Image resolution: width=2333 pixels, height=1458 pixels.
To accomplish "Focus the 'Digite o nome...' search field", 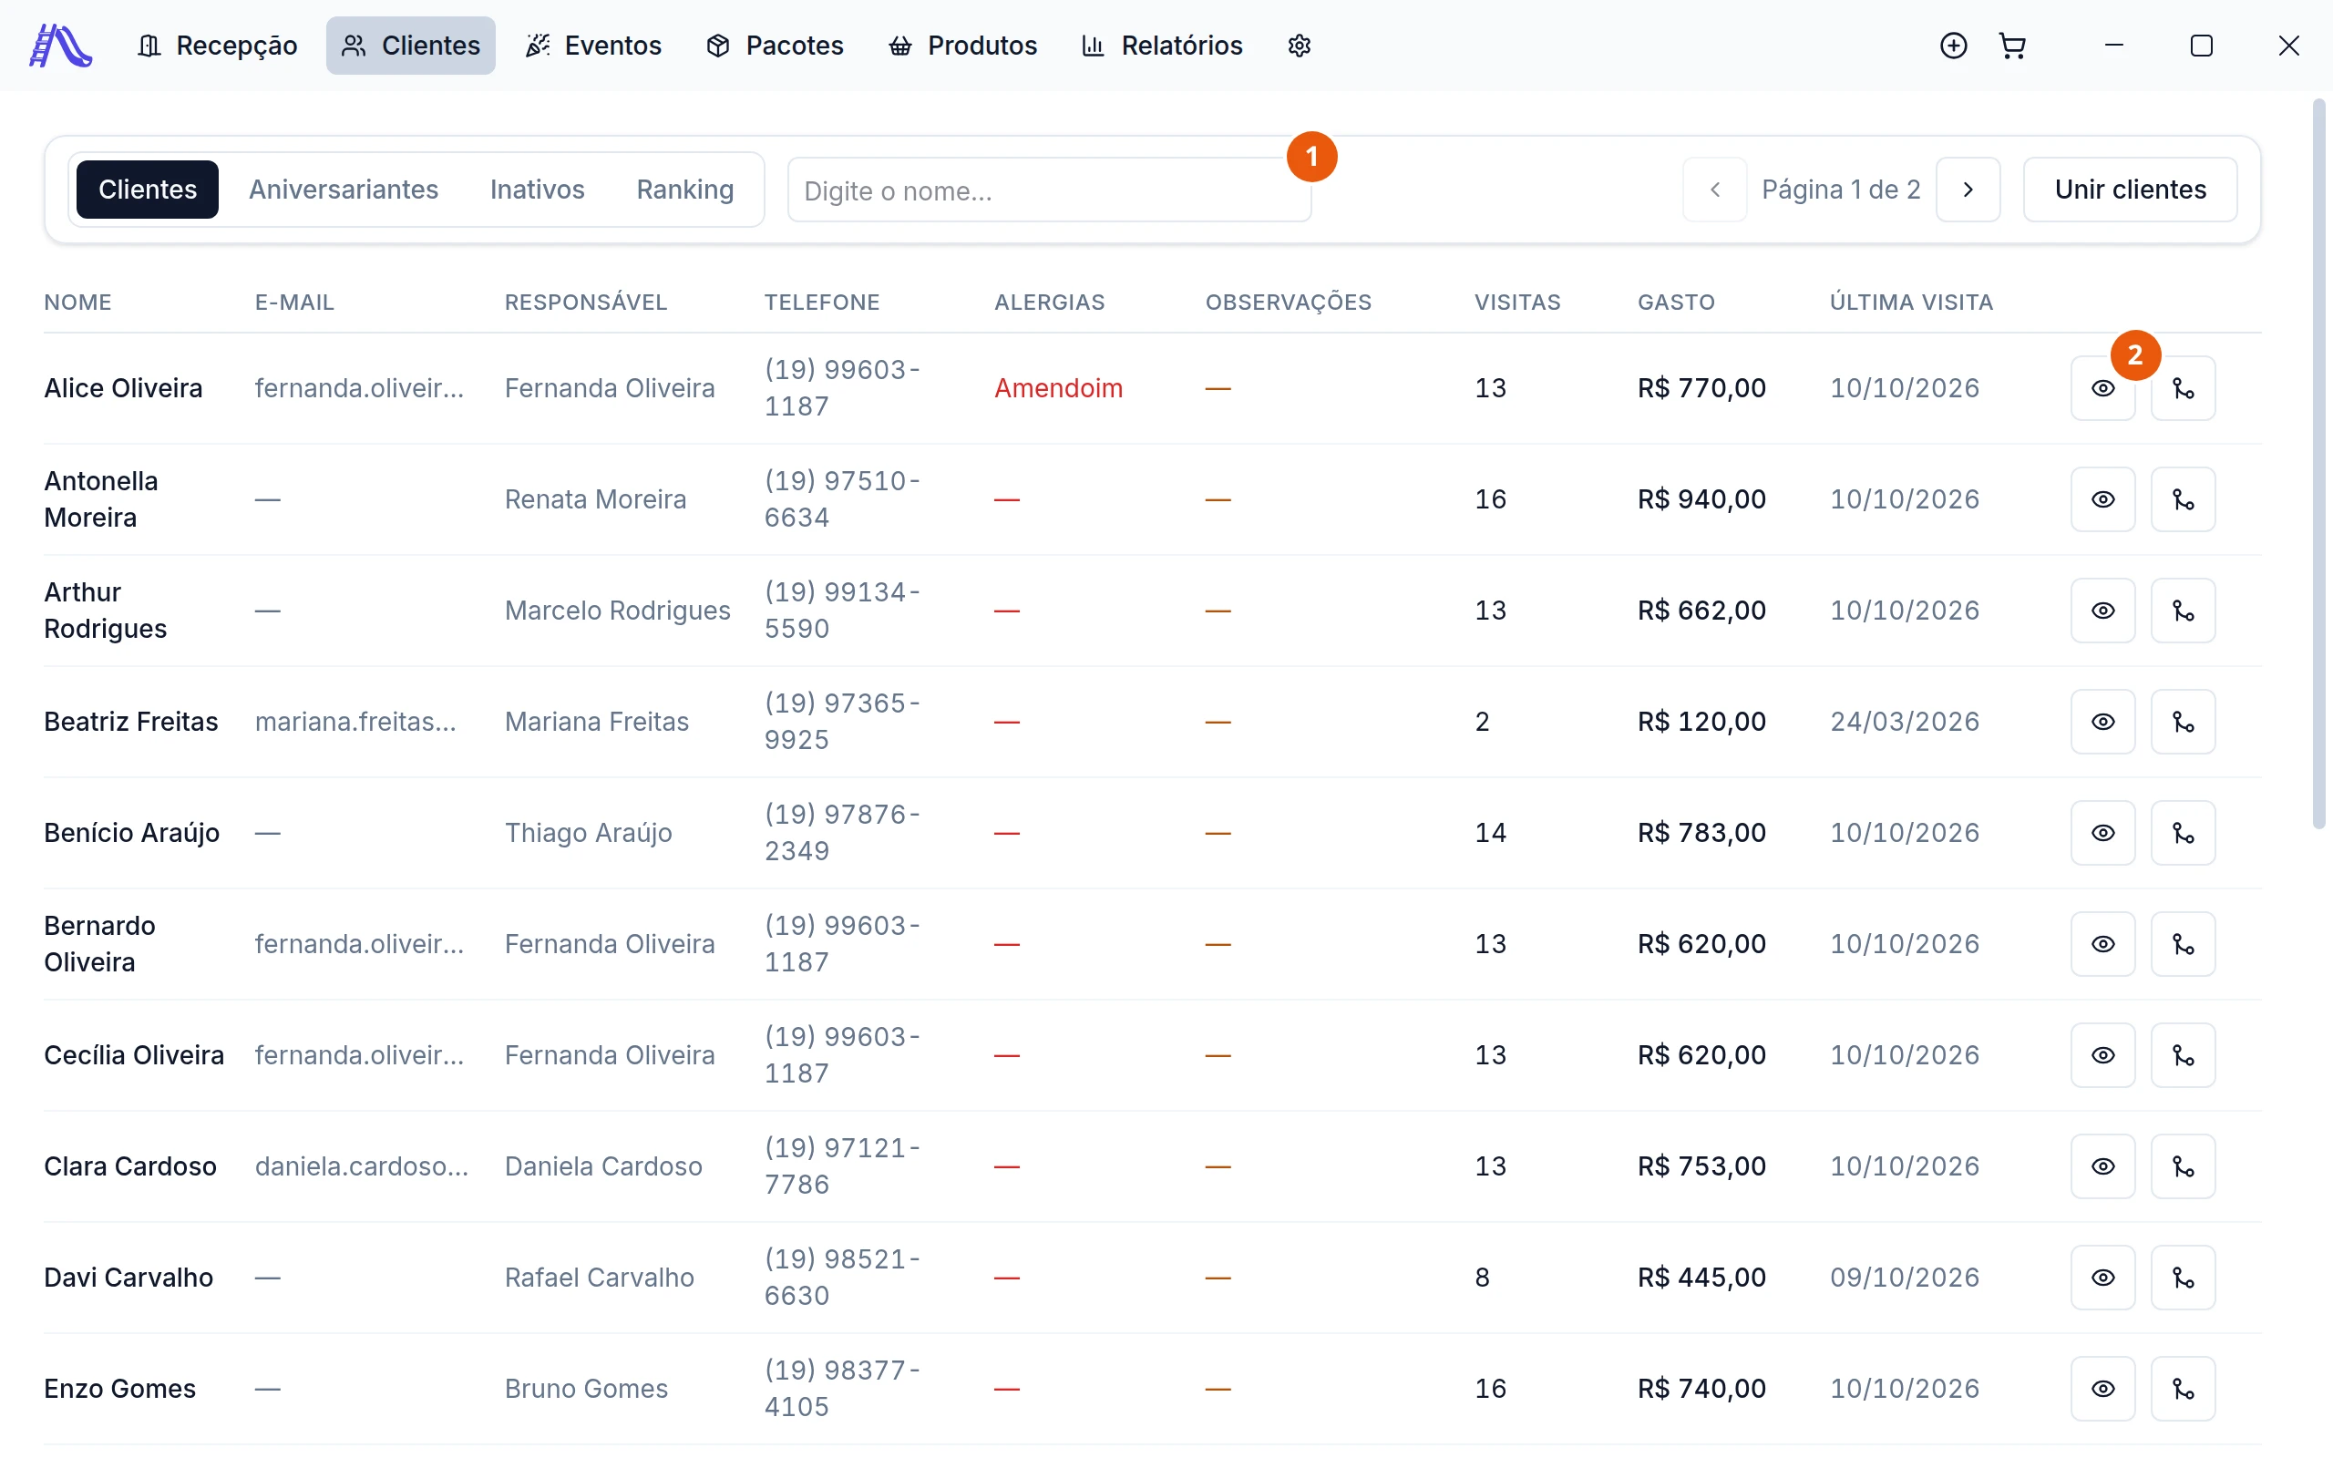I will 1049,190.
